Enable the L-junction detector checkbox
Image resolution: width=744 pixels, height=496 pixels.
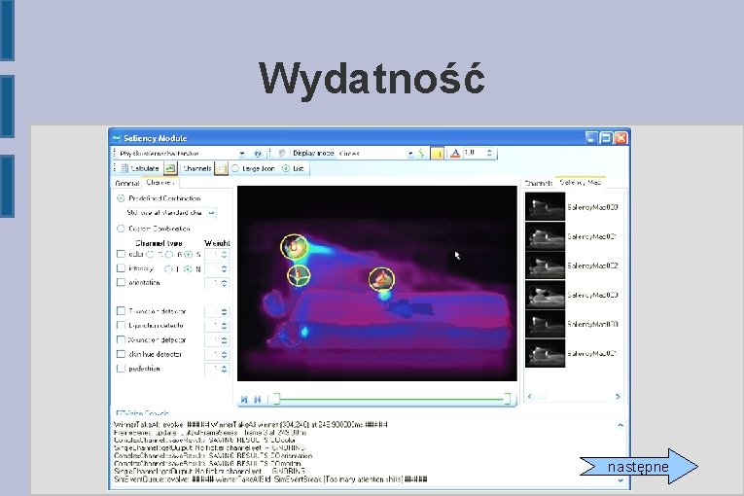121,325
